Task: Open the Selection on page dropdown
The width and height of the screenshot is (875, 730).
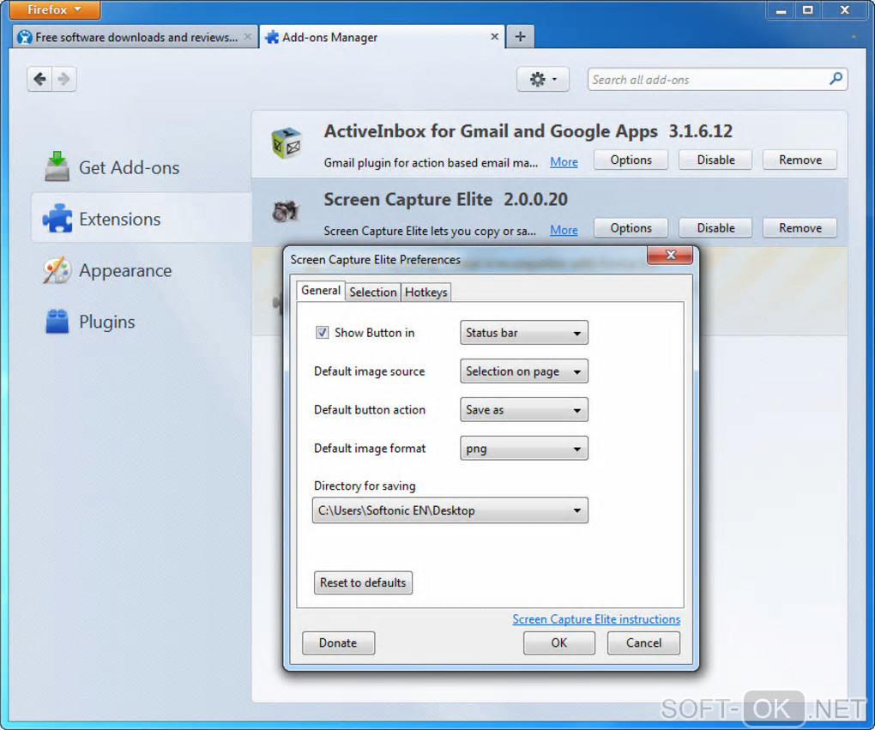Action: click(523, 371)
